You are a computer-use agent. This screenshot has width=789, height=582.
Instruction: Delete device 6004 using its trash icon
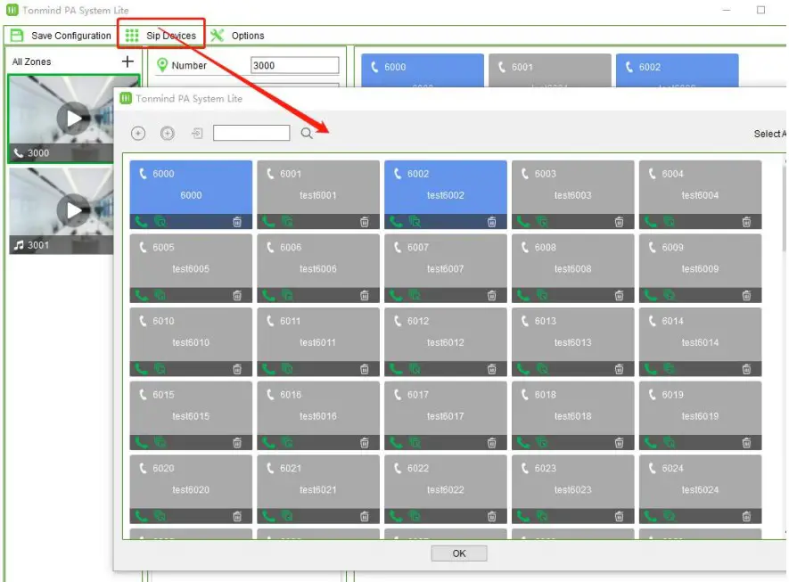tap(747, 222)
